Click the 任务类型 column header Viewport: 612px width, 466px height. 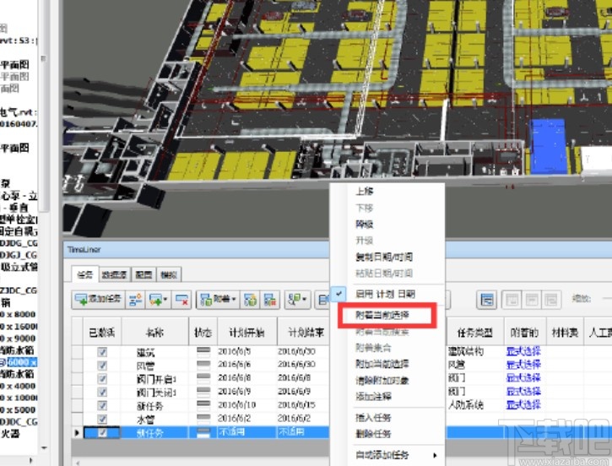pos(475,333)
